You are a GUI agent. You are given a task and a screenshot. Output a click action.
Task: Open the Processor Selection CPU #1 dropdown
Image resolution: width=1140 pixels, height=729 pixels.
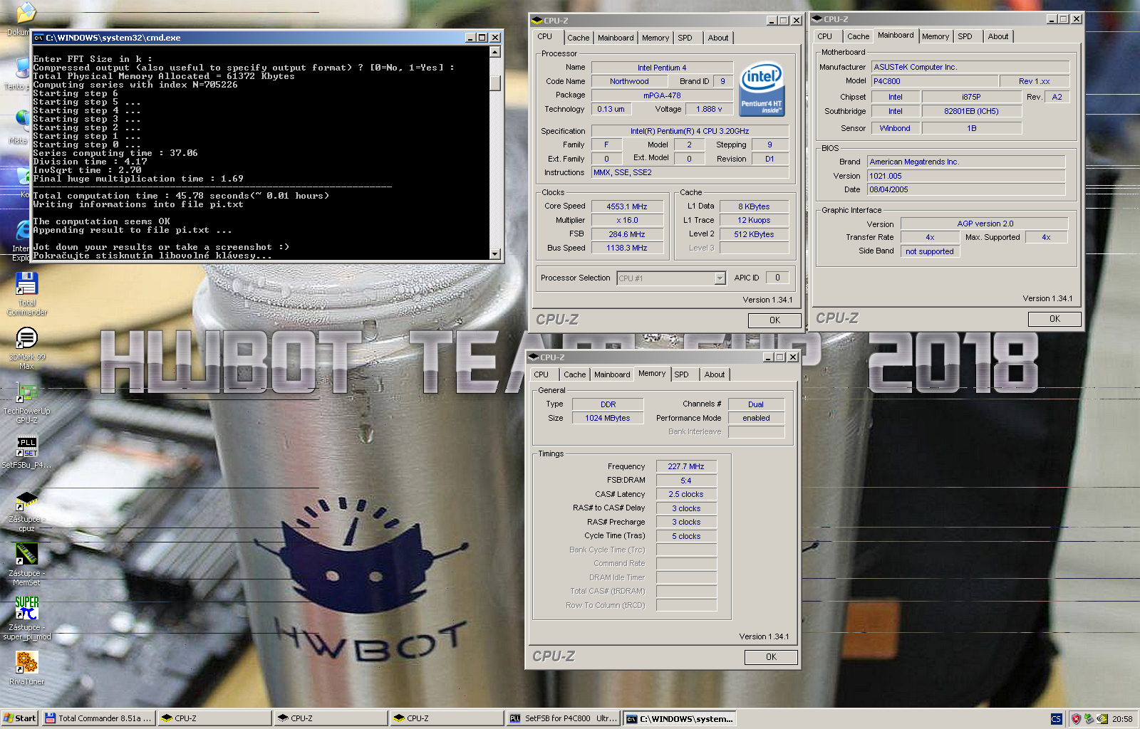[720, 278]
